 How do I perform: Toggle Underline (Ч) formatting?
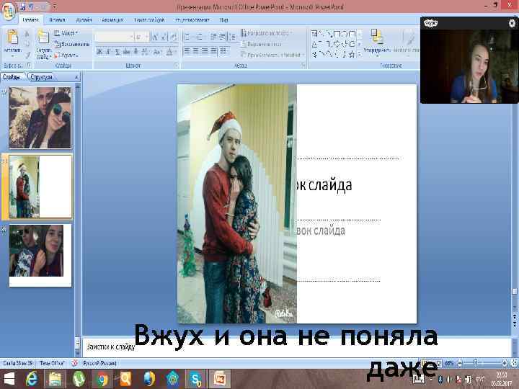tap(117, 51)
